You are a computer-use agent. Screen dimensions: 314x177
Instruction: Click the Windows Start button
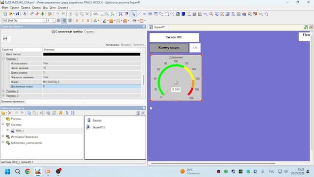[x=7, y=172]
